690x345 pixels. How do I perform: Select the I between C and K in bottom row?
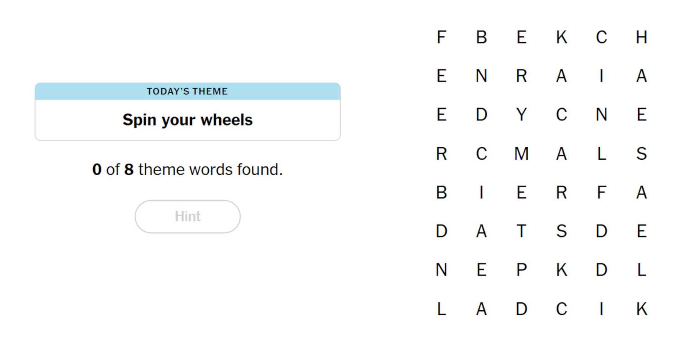pos(601,309)
